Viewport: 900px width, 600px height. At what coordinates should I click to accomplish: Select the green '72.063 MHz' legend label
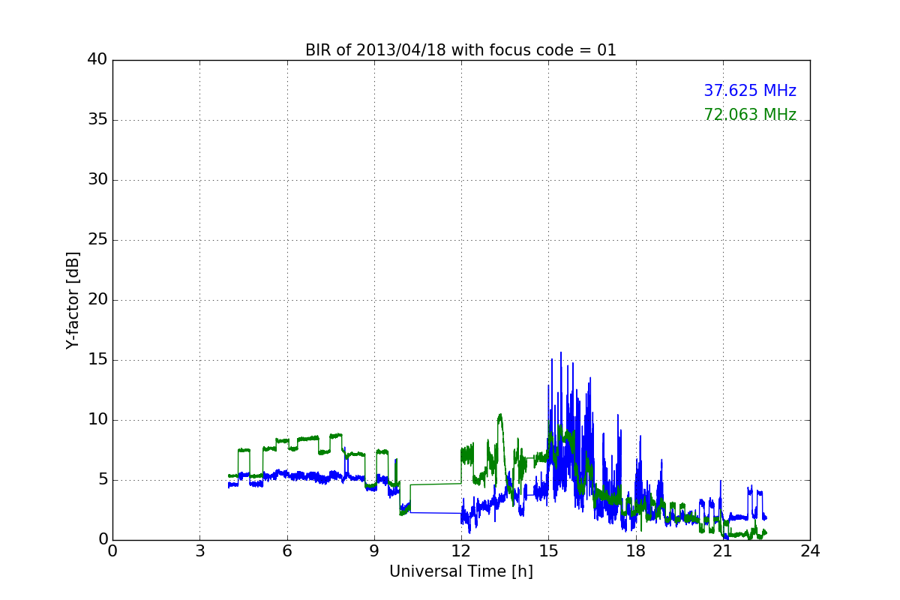(x=750, y=115)
